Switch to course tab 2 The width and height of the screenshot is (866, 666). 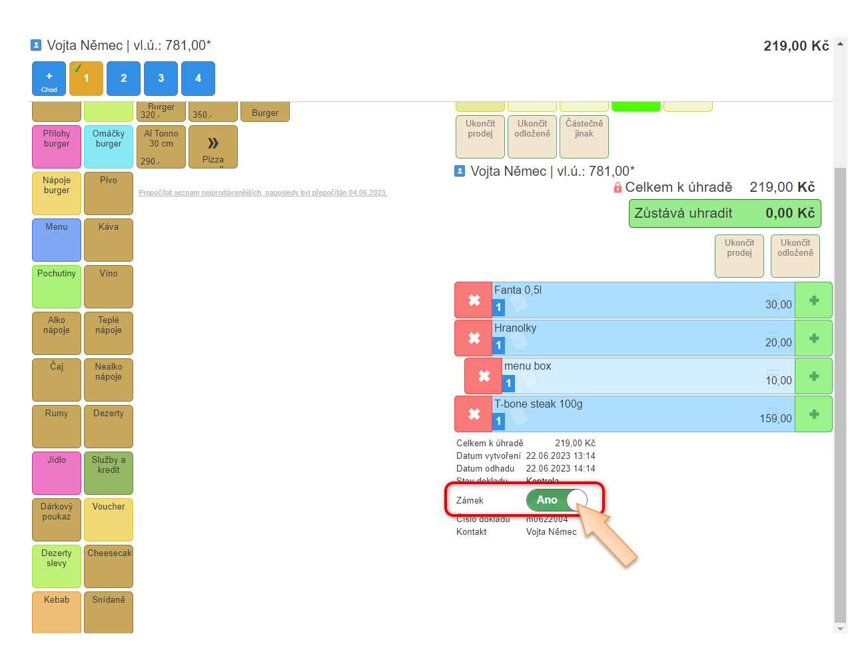[123, 79]
